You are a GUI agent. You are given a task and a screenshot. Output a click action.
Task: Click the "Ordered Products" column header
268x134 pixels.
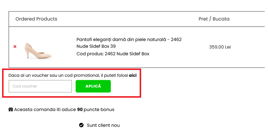(36, 19)
